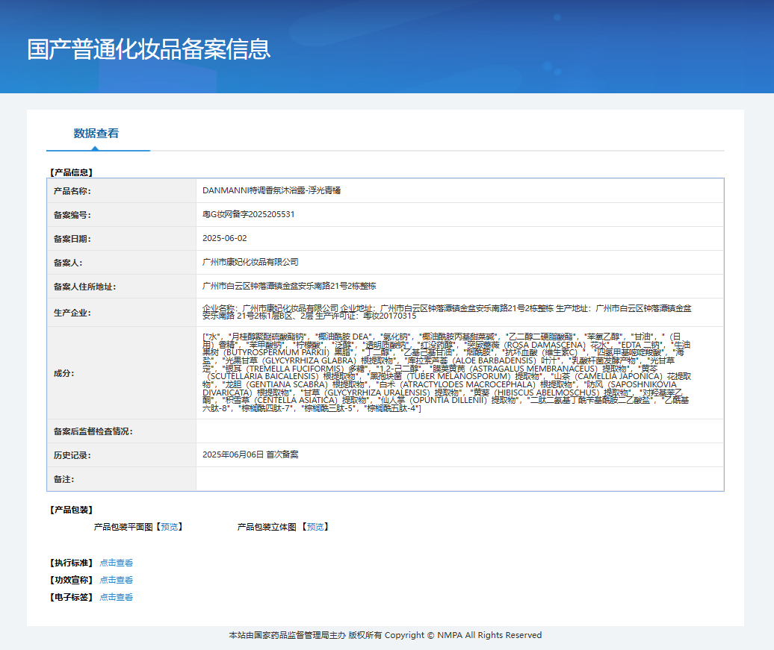Click the 生产企业 details text
The image size is (774, 650).
pos(447,312)
